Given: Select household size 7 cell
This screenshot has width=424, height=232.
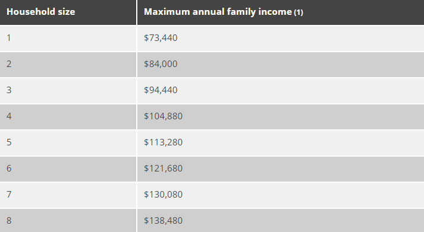Looking at the screenshot, I should pyautogui.click(x=68, y=195).
